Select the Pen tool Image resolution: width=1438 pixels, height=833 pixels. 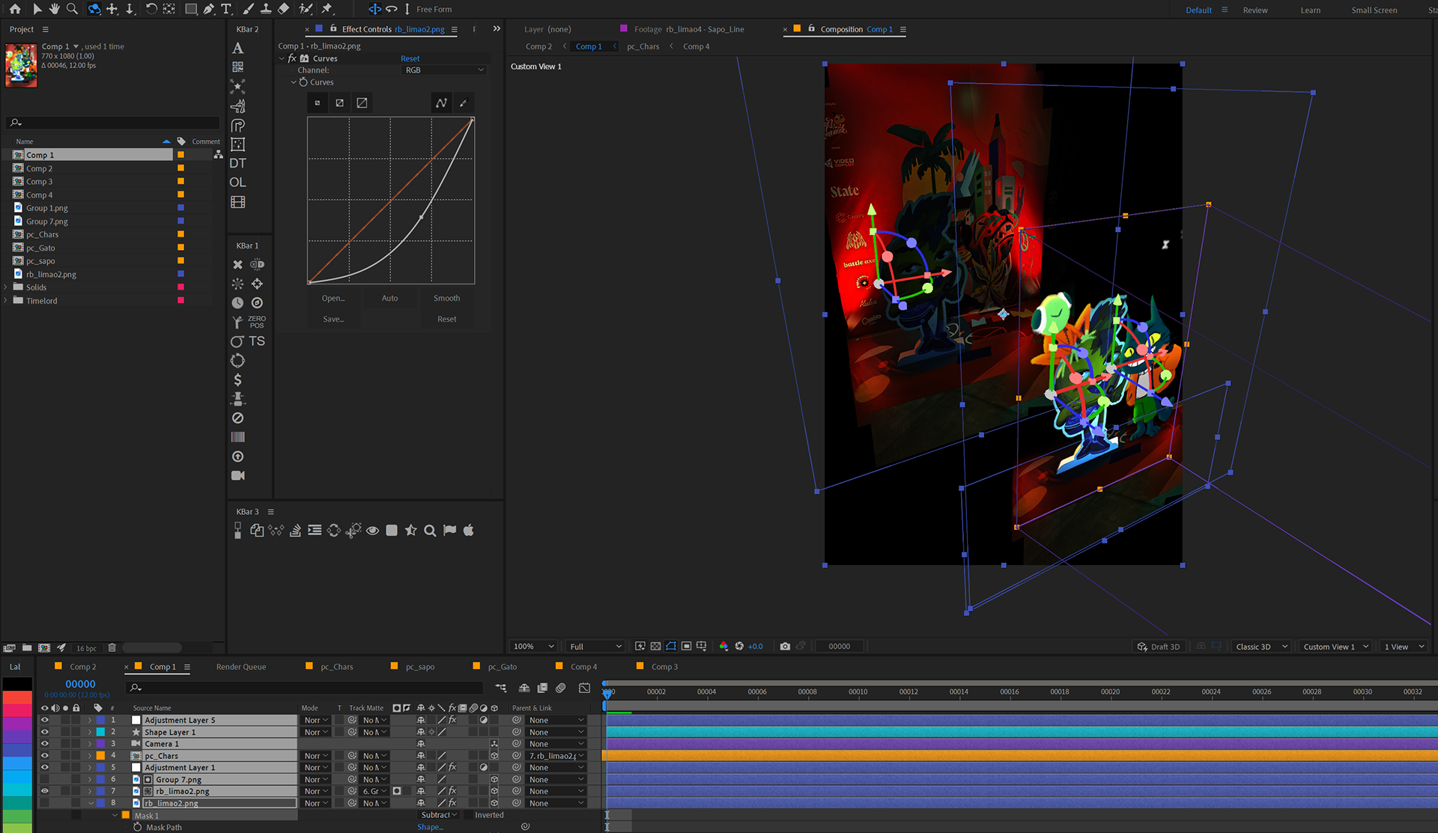[x=209, y=9]
